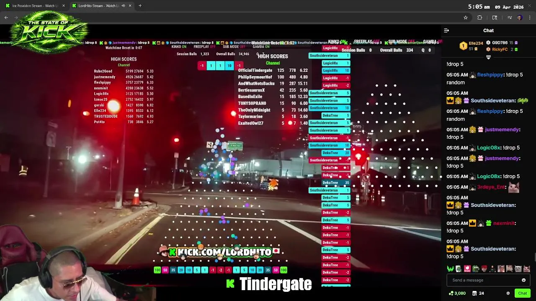The width and height of the screenshot is (536, 301).
Task: Bookmark this page with the star icon
Action: (x=465, y=18)
